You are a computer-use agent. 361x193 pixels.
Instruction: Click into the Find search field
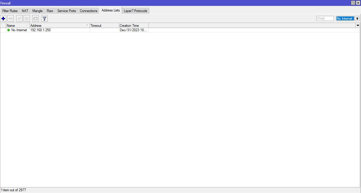325,19
